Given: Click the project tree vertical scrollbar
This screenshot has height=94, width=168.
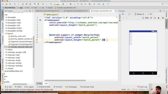Looking at the screenshot, I should pyautogui.click(x=34, y=52).
